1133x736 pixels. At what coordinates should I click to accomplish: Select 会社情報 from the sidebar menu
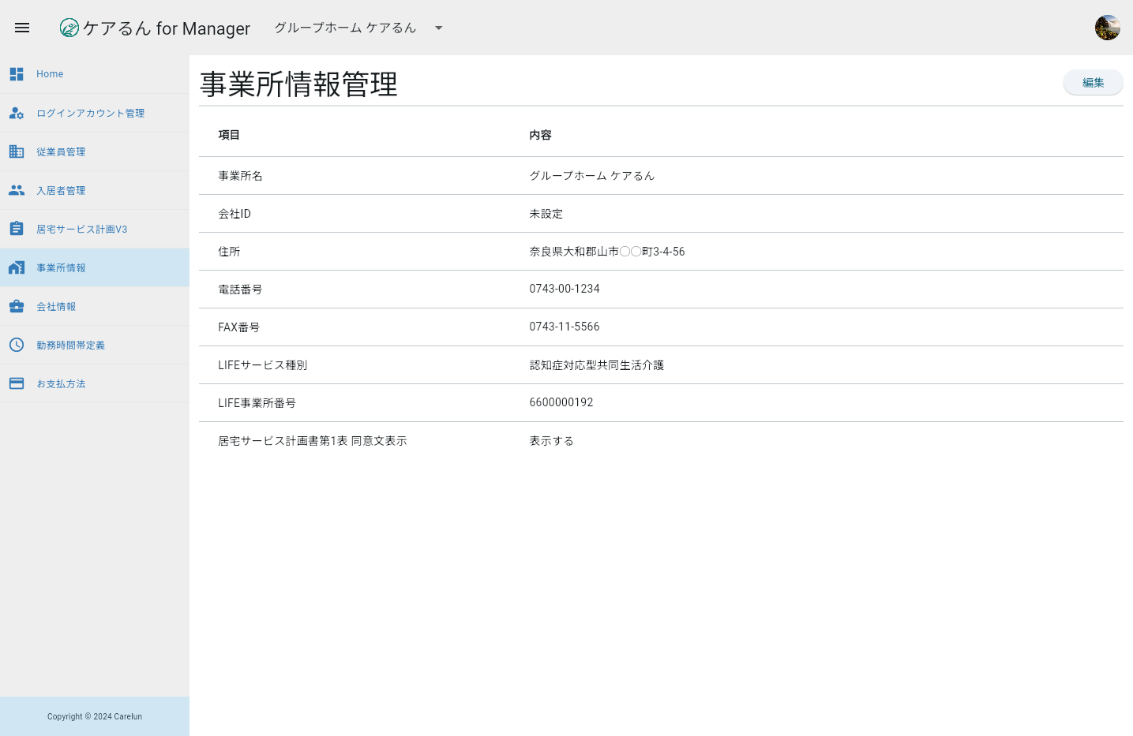56,306
